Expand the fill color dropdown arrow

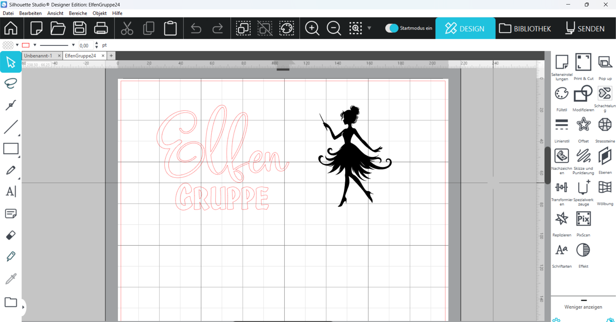pos(17,45)
